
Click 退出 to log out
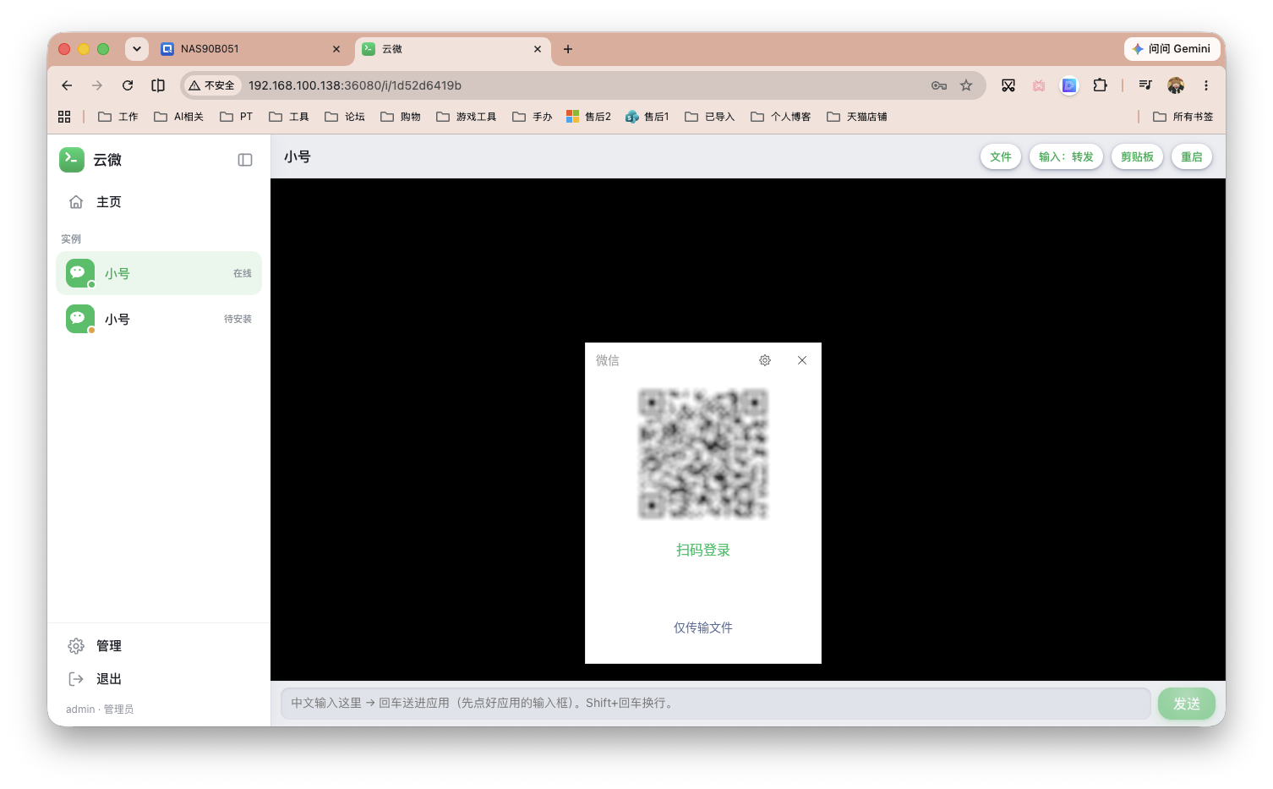159,679
